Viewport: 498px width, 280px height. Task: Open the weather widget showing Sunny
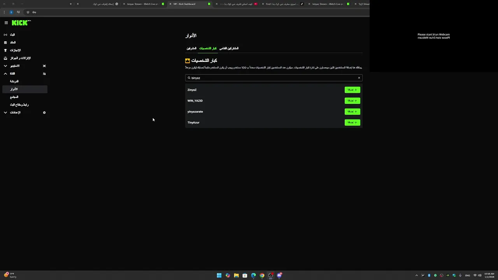pyautogui.click(x=11, y=275)
